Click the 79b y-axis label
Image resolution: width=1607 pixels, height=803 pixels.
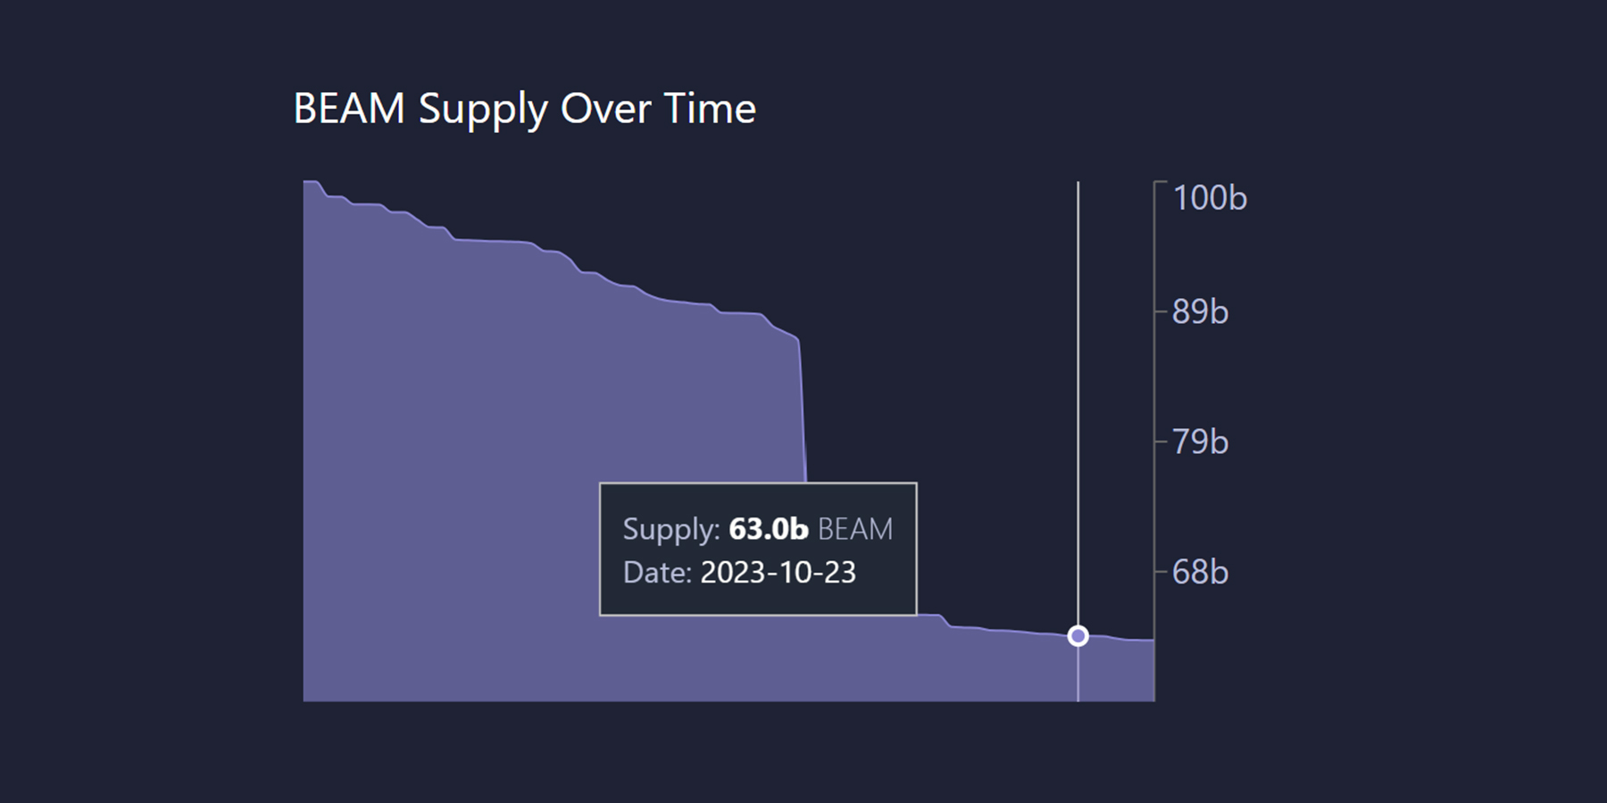coord(1200,442)
